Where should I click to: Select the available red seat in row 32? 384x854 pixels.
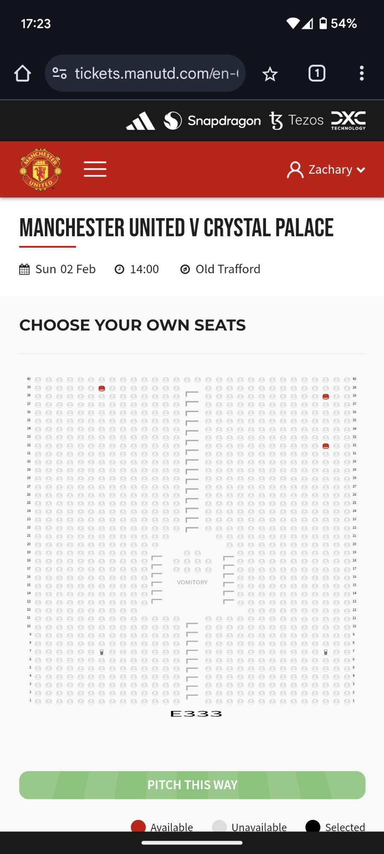point(326,446)
